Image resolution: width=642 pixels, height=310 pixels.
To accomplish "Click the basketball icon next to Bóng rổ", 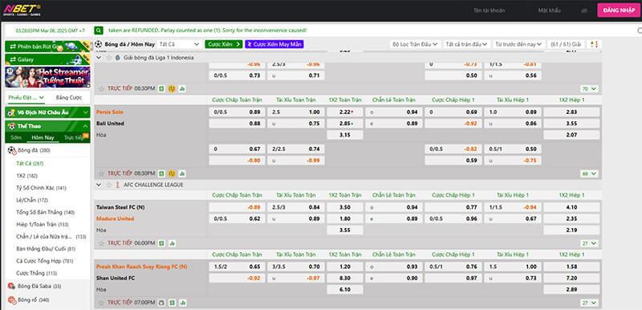I will [x=12, y=300].
